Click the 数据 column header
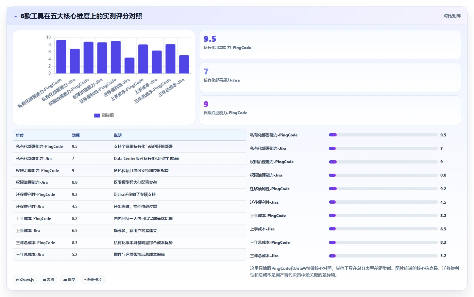 click(76, 135)
